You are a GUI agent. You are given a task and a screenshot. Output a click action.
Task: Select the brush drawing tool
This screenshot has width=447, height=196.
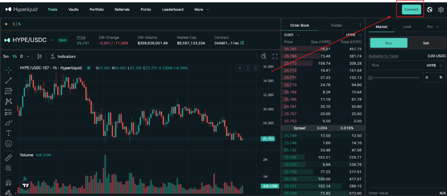point(8,122)
